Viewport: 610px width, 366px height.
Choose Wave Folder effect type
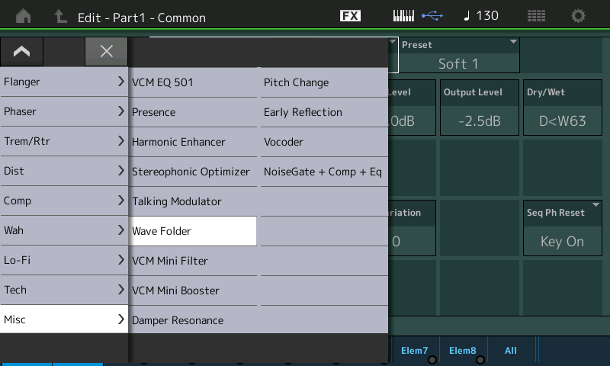[193, 231]
